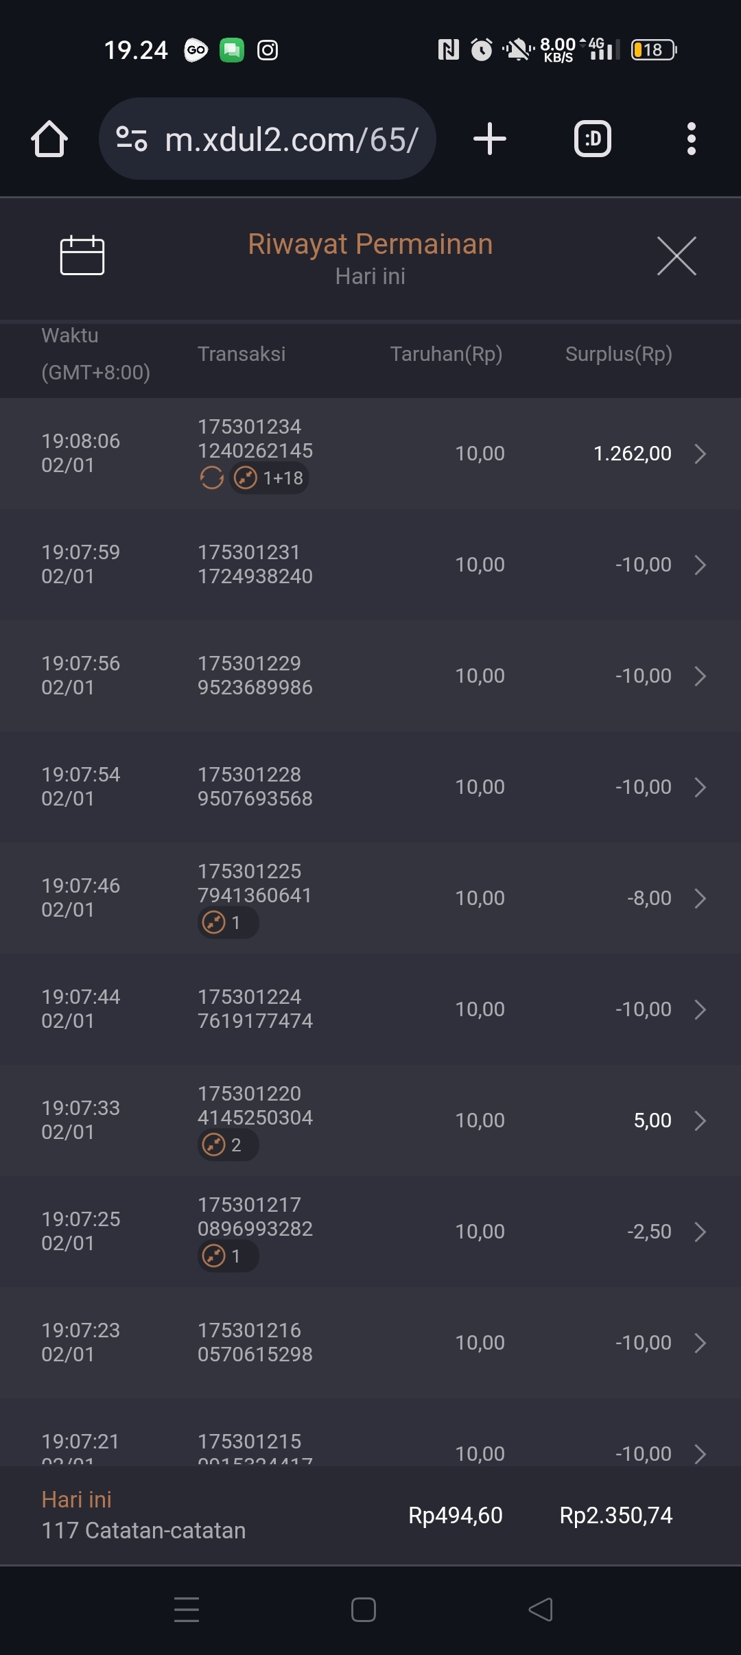The width and height of the screenshot is (741, 1655).
Task: Tap the Android recent apps menu button
Action: [187, 1609]
